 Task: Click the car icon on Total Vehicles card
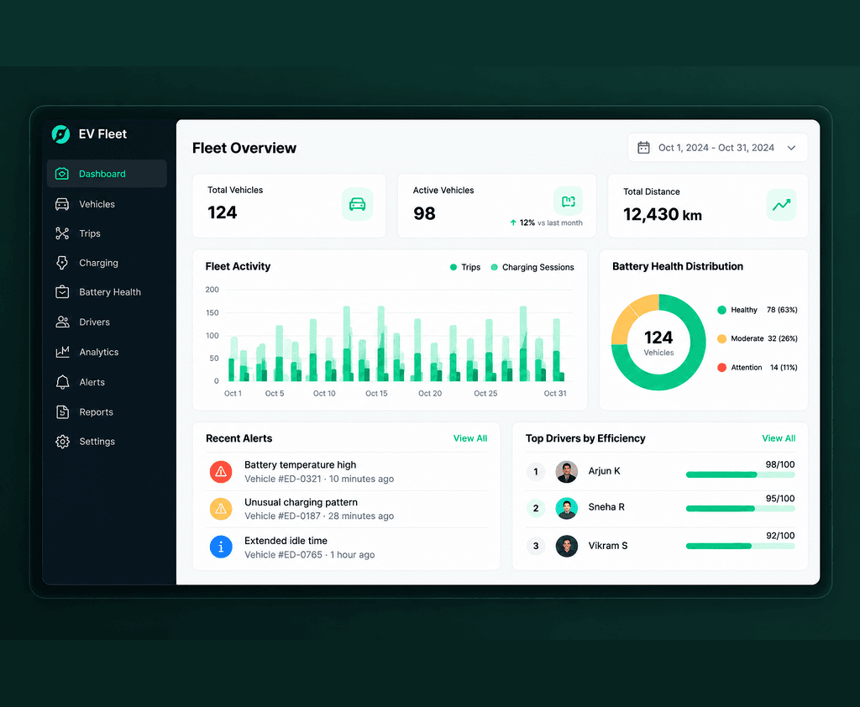357,205
